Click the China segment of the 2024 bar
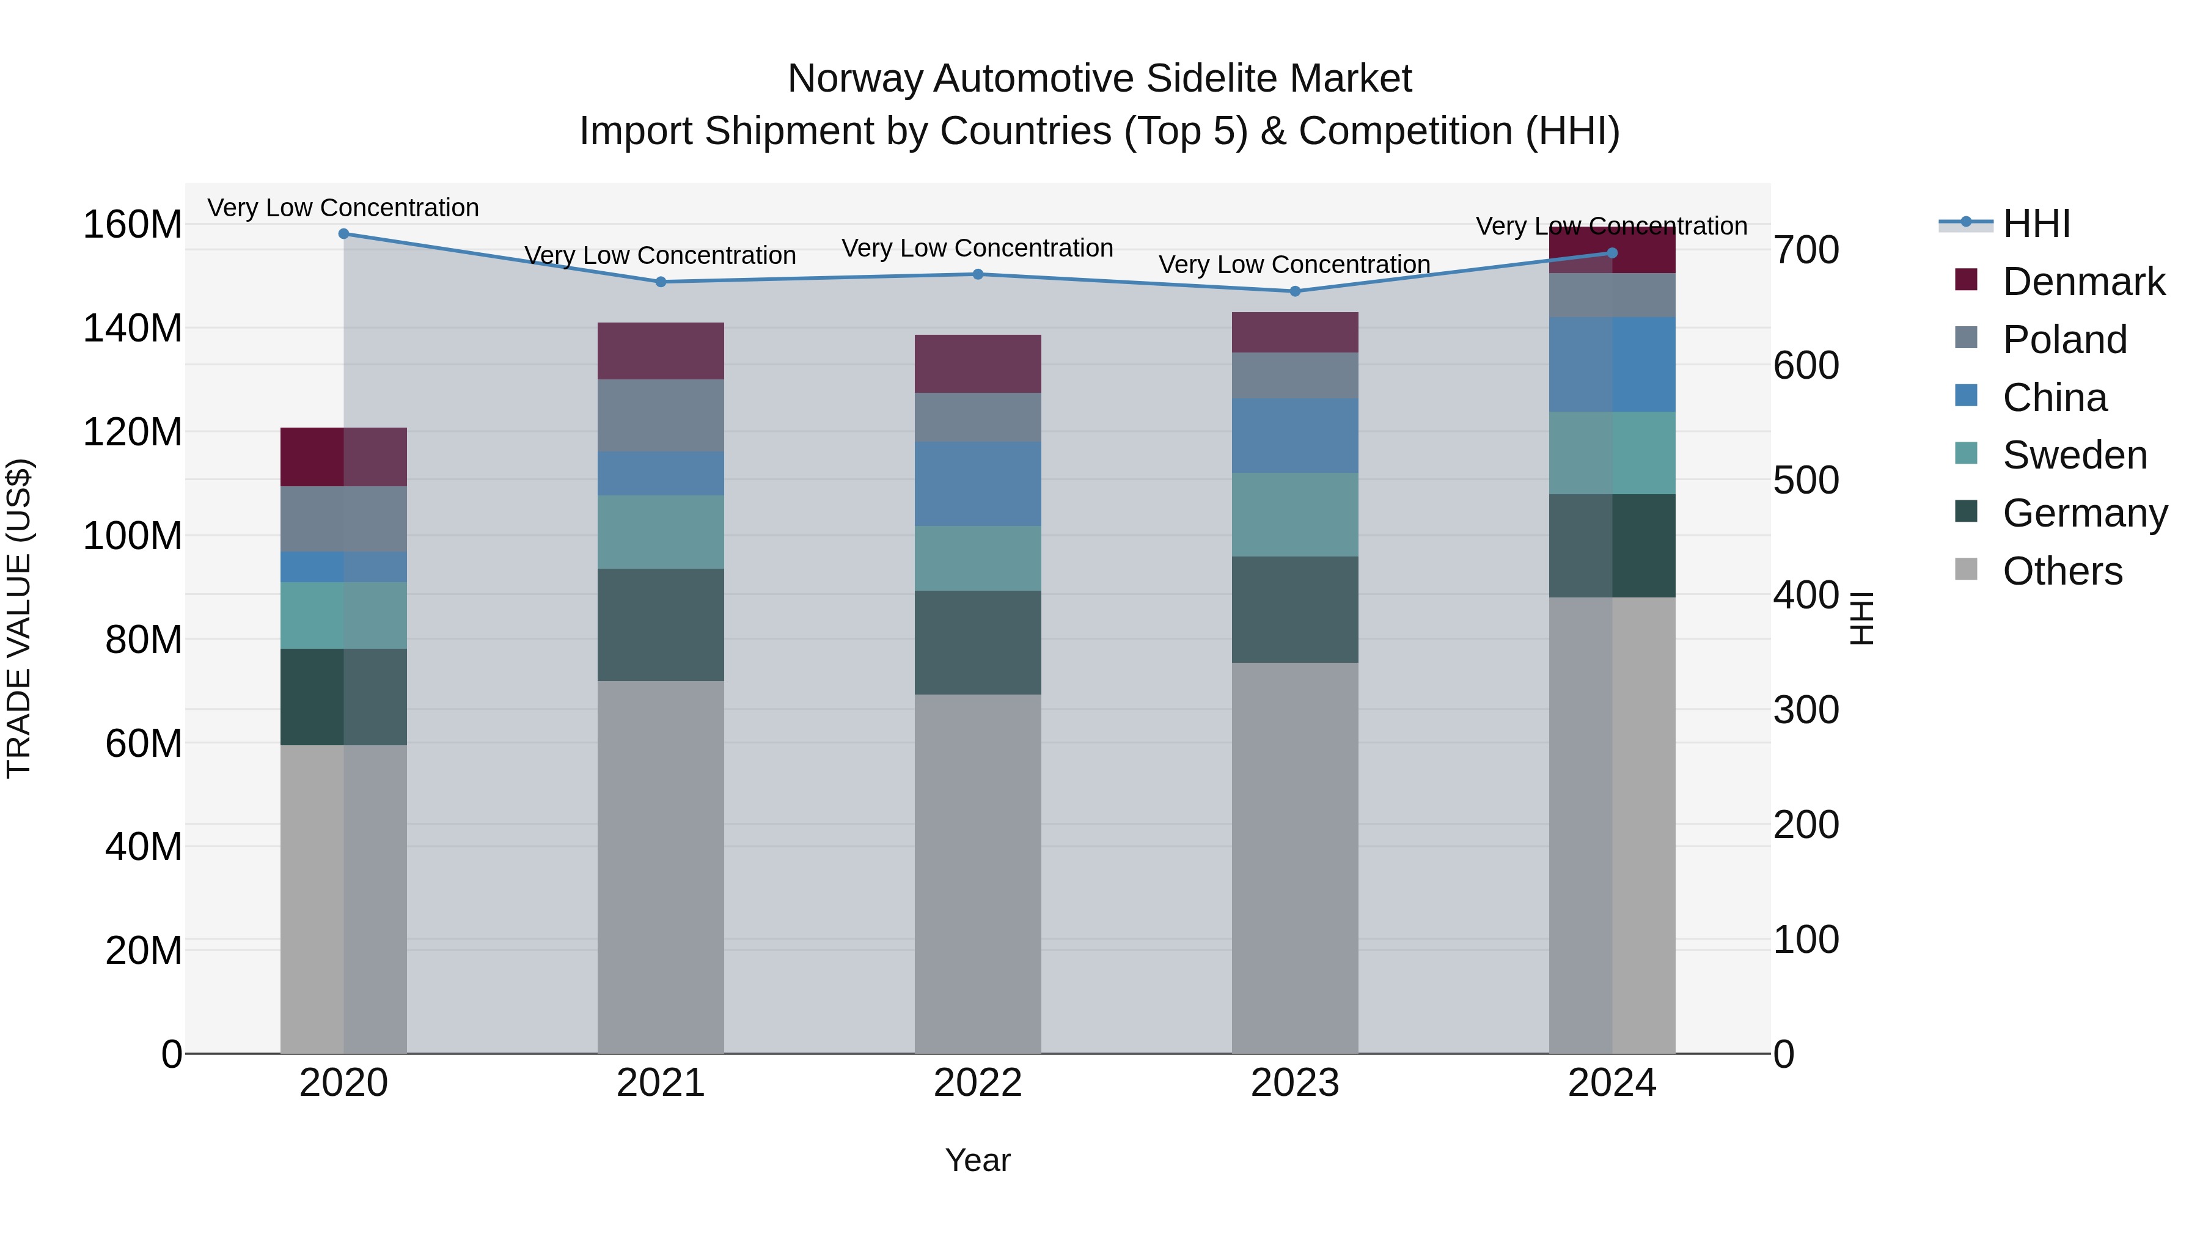Screen dimensions: 2200x1237 pos(1613,365)
